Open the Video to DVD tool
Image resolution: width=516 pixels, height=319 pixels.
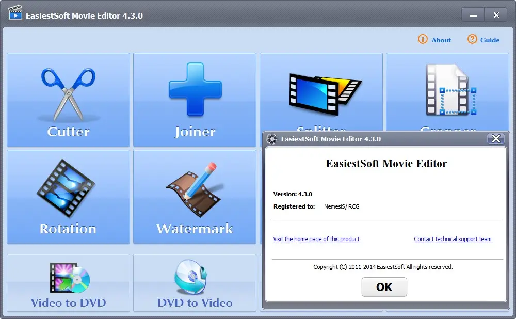(x=68, y=283)
